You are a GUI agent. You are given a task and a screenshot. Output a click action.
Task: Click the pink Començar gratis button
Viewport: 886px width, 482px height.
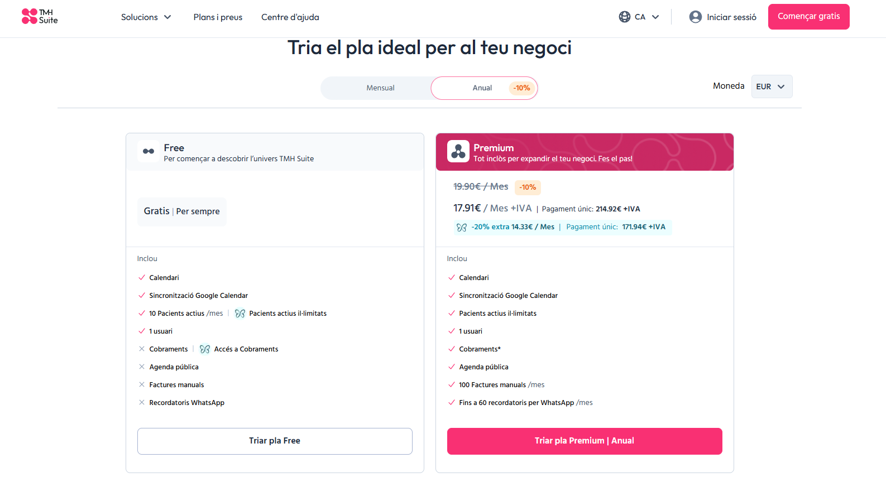[808, 17]
